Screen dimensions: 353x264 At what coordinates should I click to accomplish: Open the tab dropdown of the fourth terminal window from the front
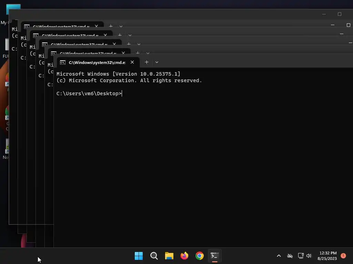[130, 35]
